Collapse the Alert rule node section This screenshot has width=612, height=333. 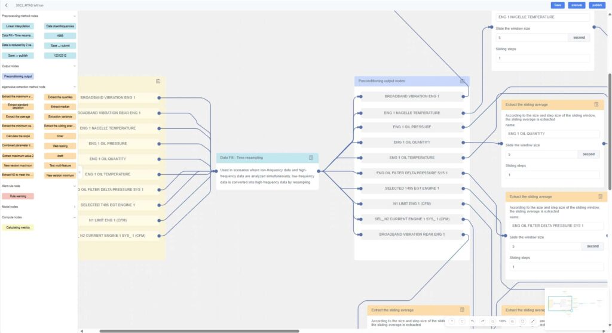74,186
